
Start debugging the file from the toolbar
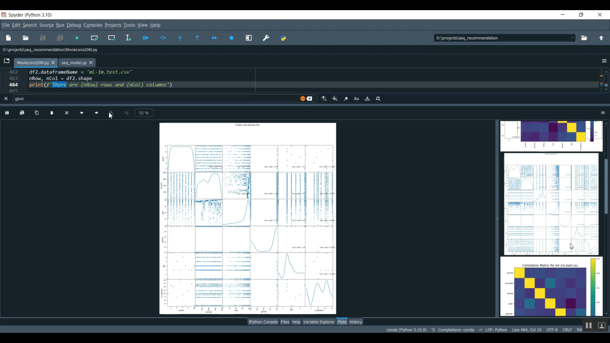(x=146, y=38)
